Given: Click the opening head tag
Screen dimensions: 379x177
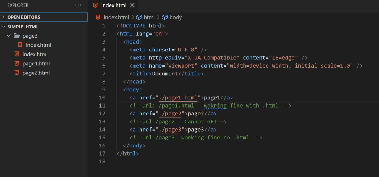Looking at the screenshot, I should [133, 42].
